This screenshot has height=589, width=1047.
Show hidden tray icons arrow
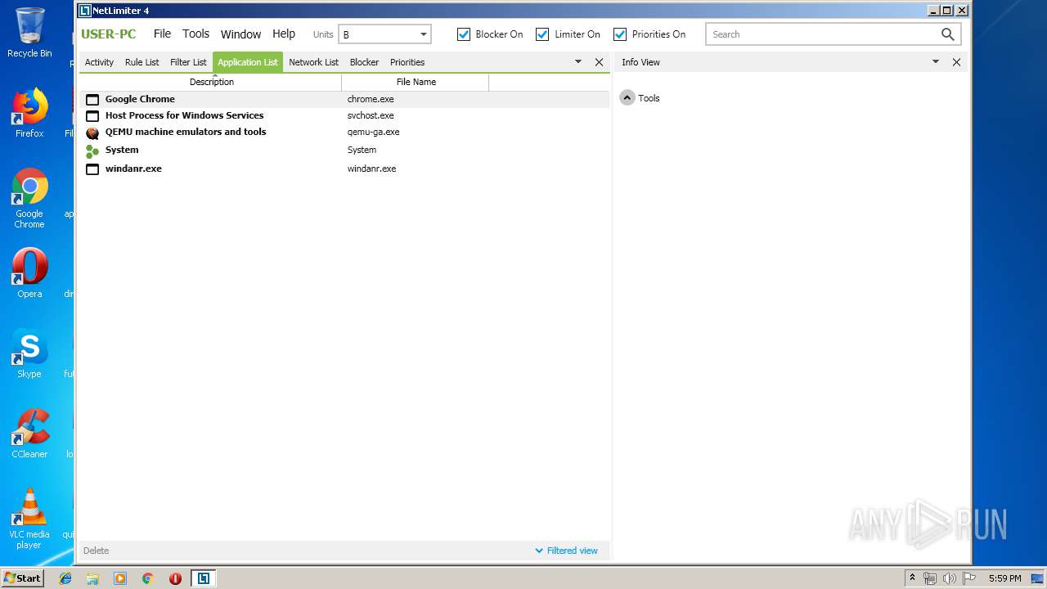(x=912, y=578)
